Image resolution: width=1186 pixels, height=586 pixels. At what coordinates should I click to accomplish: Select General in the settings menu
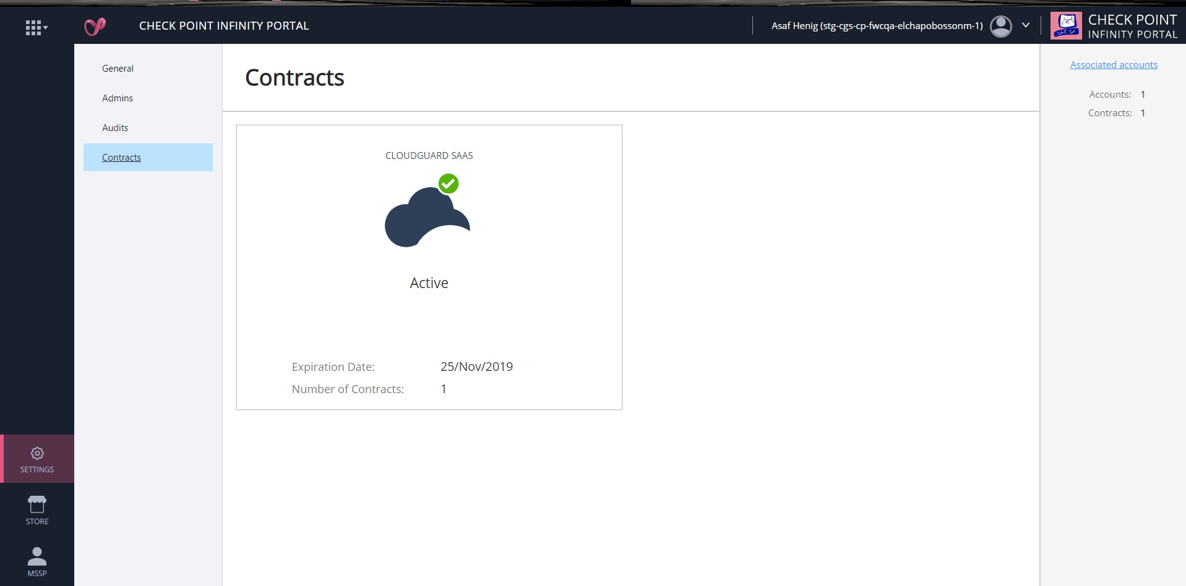(118, 69)
